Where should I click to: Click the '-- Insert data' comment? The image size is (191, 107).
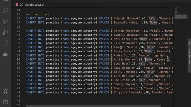[38, 14]
